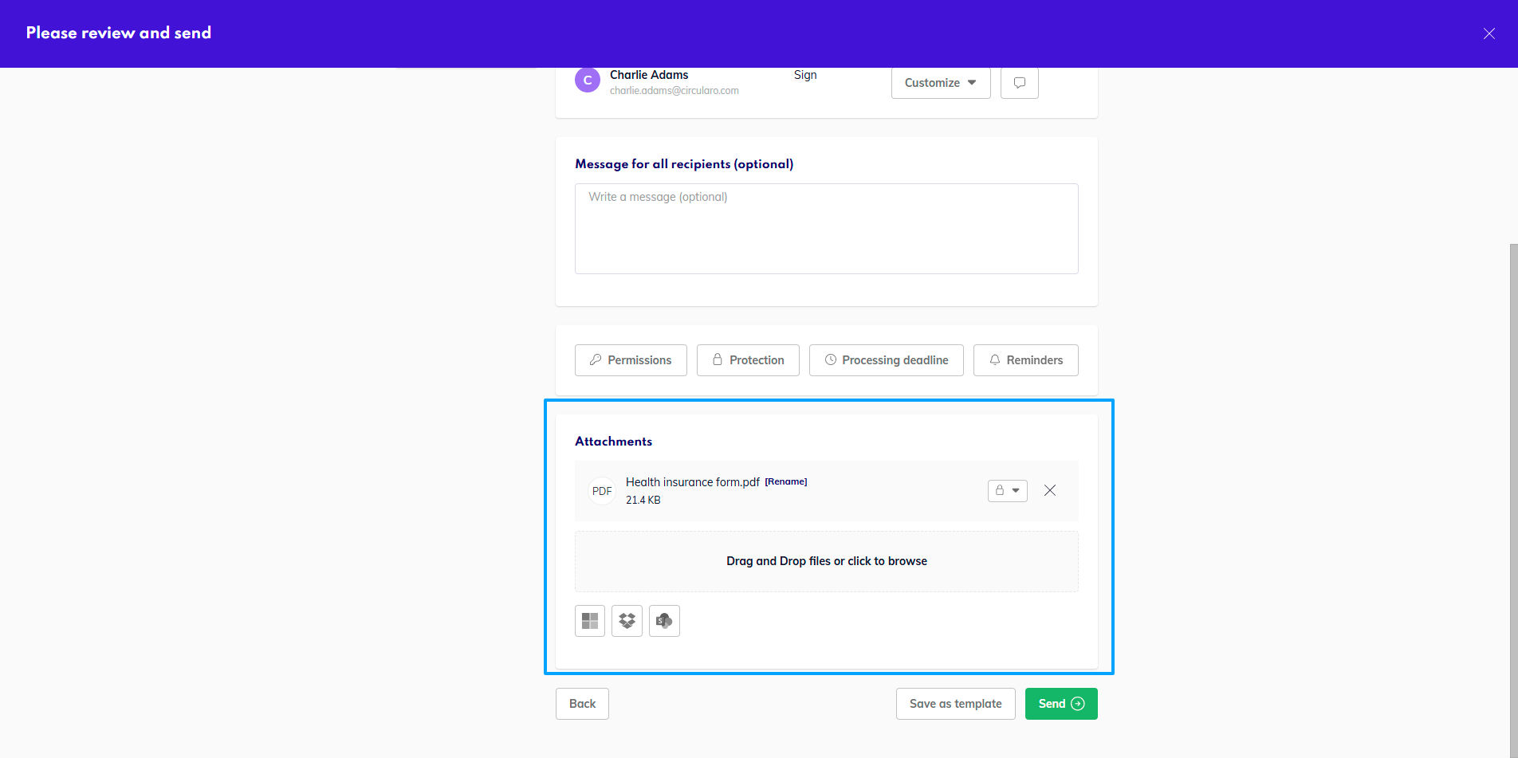
Task: Open the Permissions settings
Action: click(x=631, y=360)
